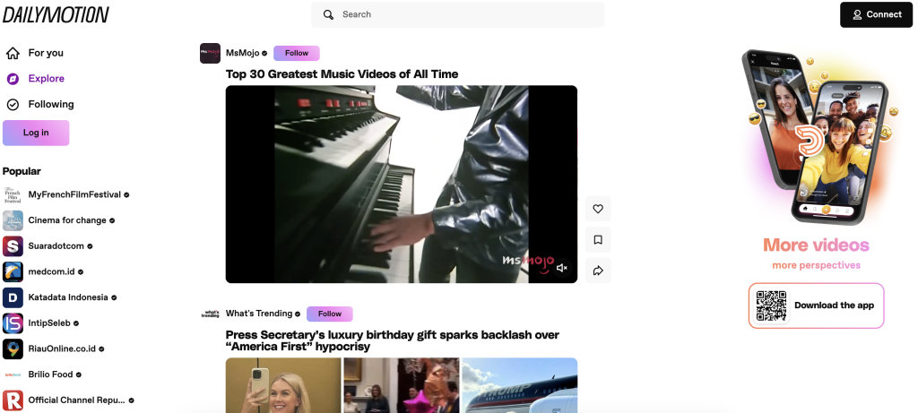Play the MsMojo piano video
Image resolution: width=918 pixels, height=413 pixels.
[401, 185]
